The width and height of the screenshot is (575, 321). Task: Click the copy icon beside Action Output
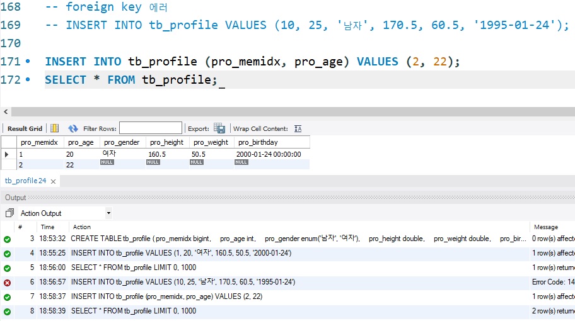tap(9, 213)
